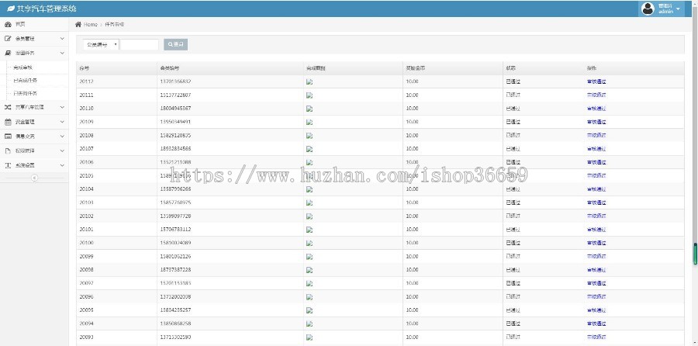698x346 pixels.
Task: Open the second submenu item, completed tasks
Action: point(26,81)
